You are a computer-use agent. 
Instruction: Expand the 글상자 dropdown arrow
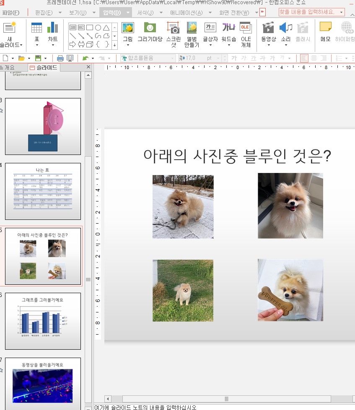point(210,45)
